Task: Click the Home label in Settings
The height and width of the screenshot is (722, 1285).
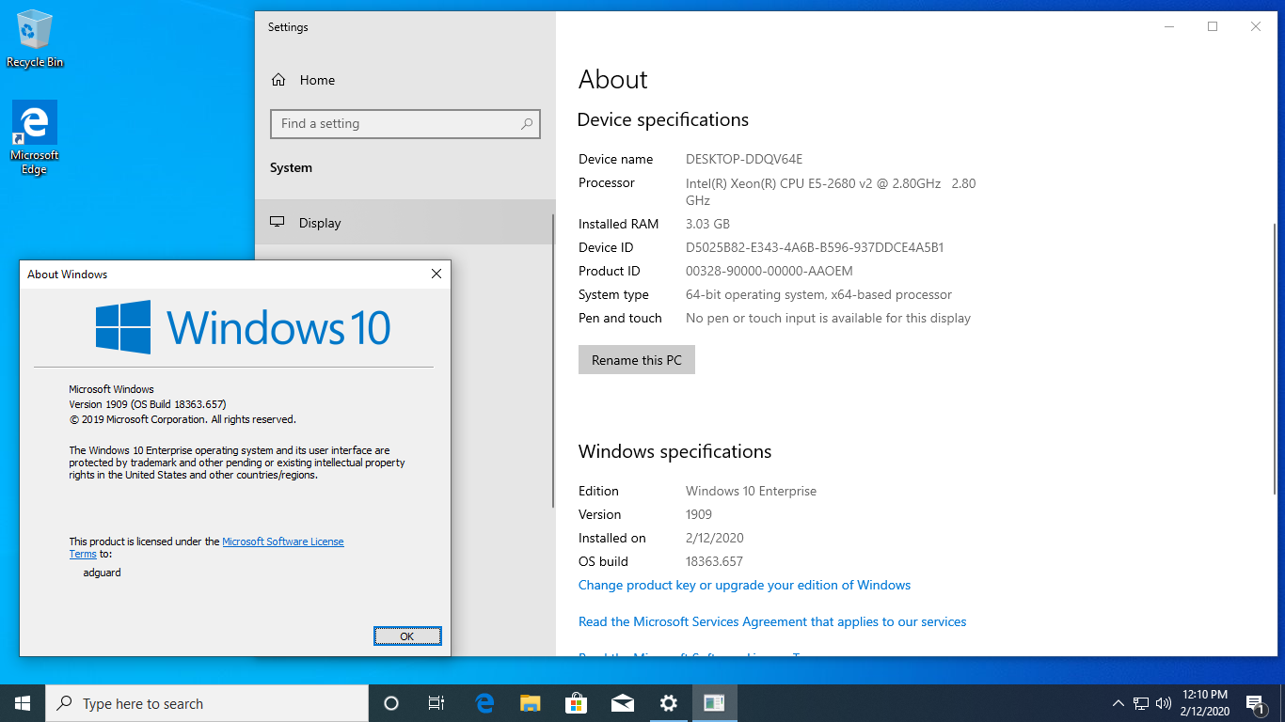Action: pos(317,80)
